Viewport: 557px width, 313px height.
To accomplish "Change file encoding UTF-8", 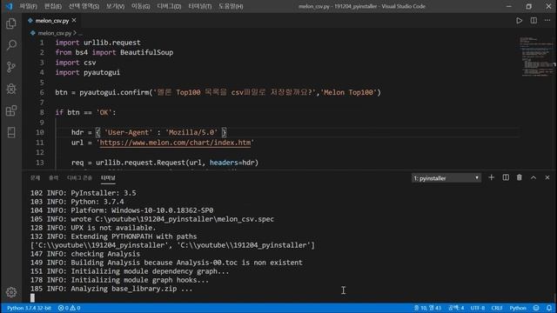I will [478, 308].
